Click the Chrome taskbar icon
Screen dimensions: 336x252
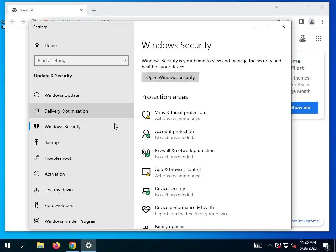coord(73,245)
